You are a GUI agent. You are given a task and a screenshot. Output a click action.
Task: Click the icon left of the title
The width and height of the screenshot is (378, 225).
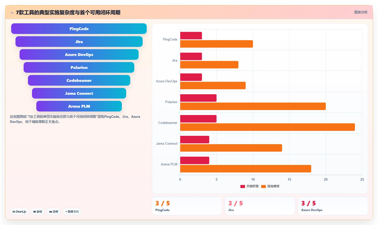point(12,13)
